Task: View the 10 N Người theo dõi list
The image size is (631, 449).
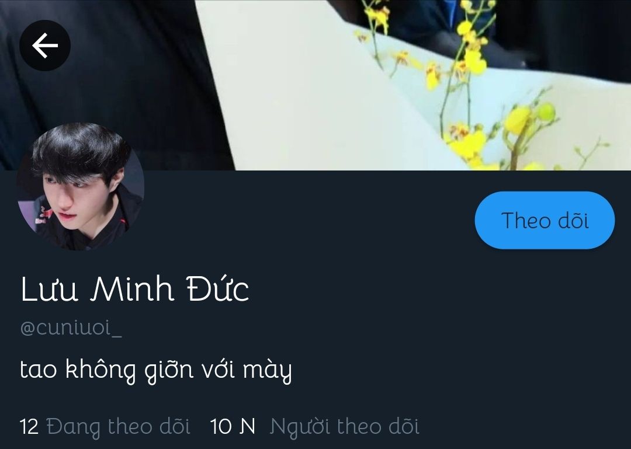Action: tap(315, 426)
